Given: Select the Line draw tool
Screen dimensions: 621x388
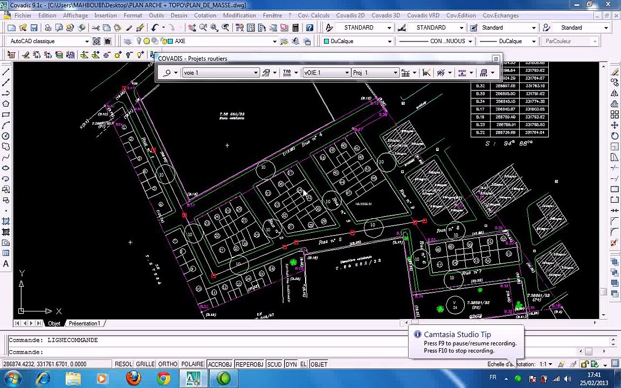Looking at the screenshot, I should coord(5,72).
